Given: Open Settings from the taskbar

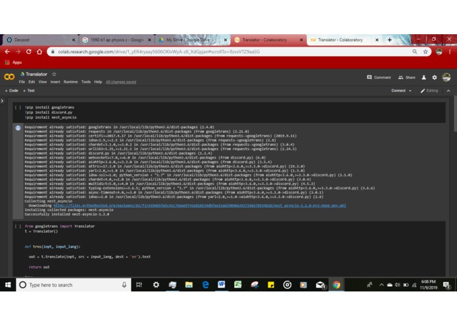Looking at the screenshot, I should [x=156, y=285].
